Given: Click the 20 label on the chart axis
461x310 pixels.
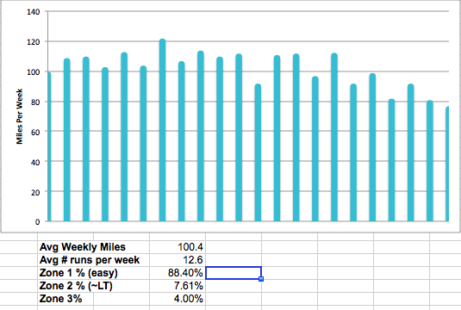Looking at the screenshot, I should [x=35, y=193].
